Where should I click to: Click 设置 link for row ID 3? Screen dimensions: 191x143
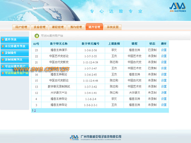(164, 105)
